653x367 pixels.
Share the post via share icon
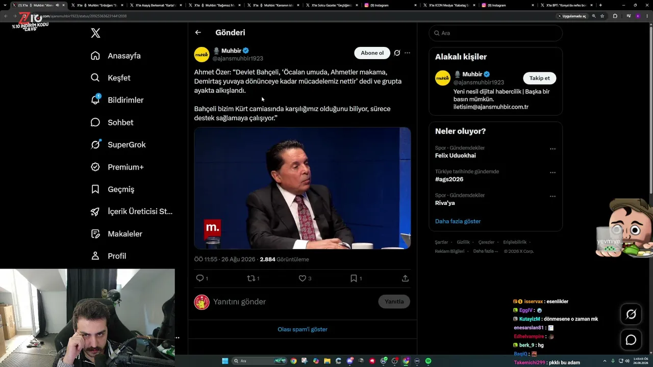pos(405,278)
